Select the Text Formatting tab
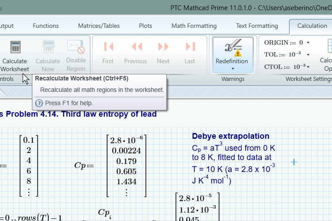 point(257,26)
